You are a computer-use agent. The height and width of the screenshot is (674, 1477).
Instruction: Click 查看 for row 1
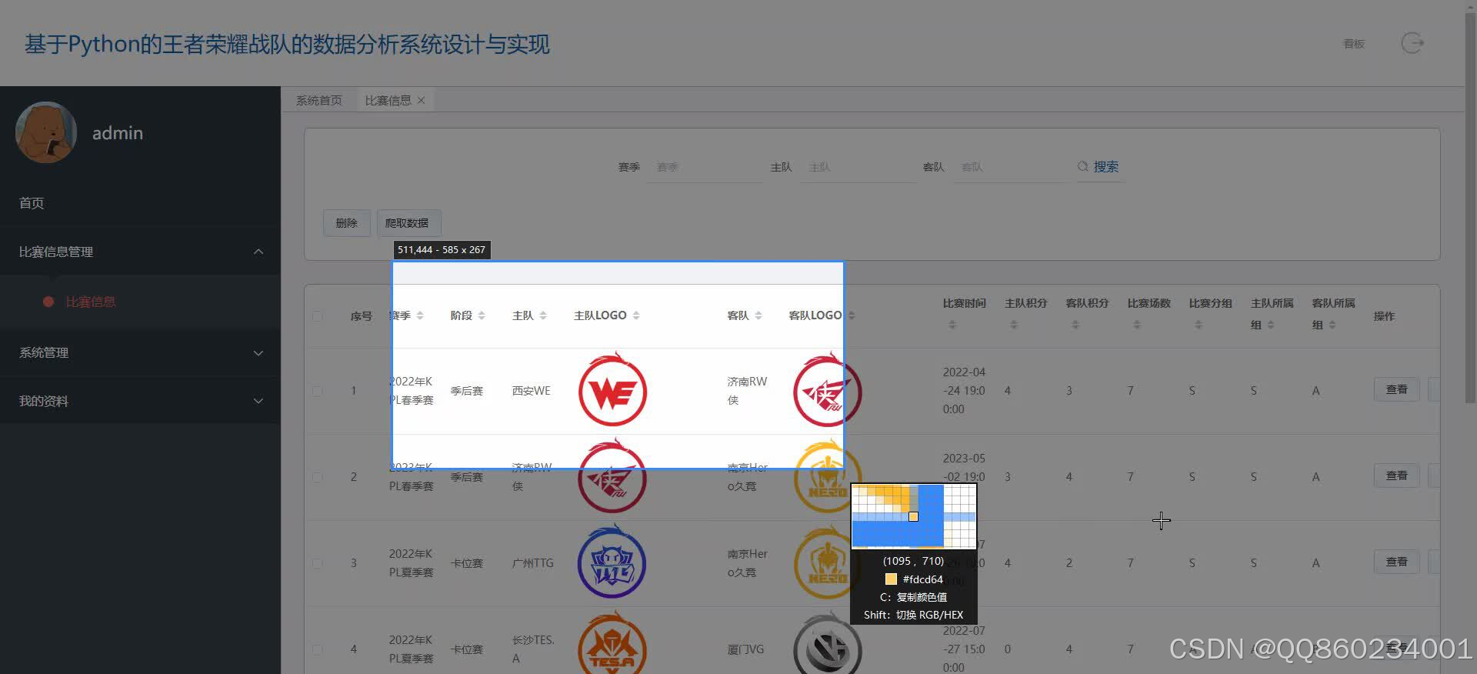pyautogui.click(x=1396, y=389)
